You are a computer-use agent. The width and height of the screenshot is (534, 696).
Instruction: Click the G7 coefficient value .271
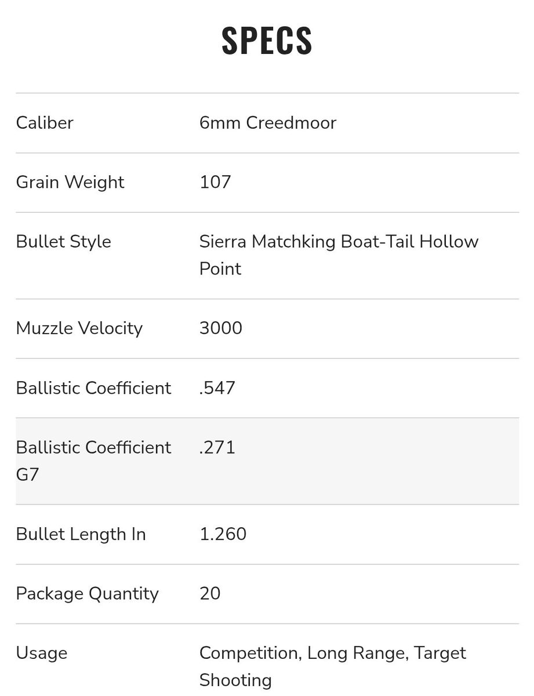point(217,448)
